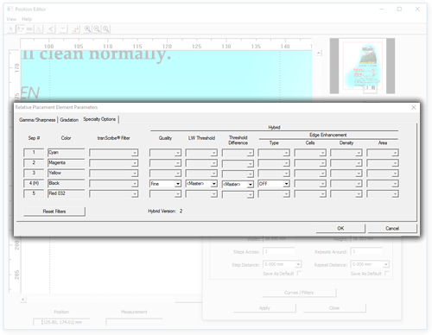432x335 pixels.
Task: Click the page preview thumbnail
Action: (x=362, y=66)
